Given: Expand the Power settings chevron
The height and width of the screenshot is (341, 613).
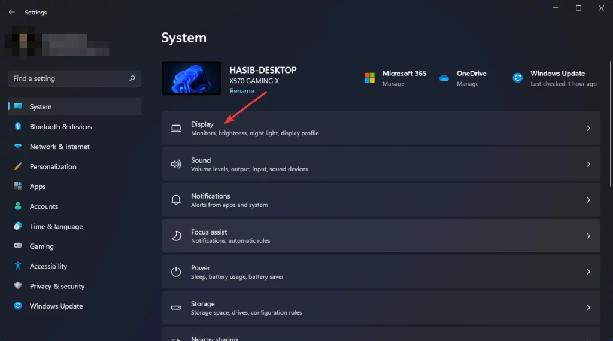Looking at the screenshot, I should [x=588, y=272].
